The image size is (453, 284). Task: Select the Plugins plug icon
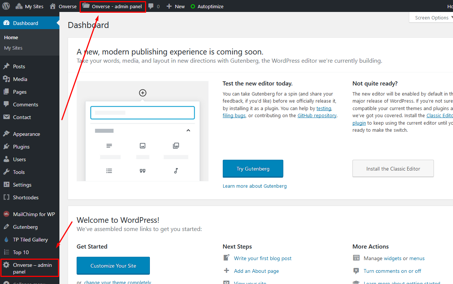coord(6,147)
